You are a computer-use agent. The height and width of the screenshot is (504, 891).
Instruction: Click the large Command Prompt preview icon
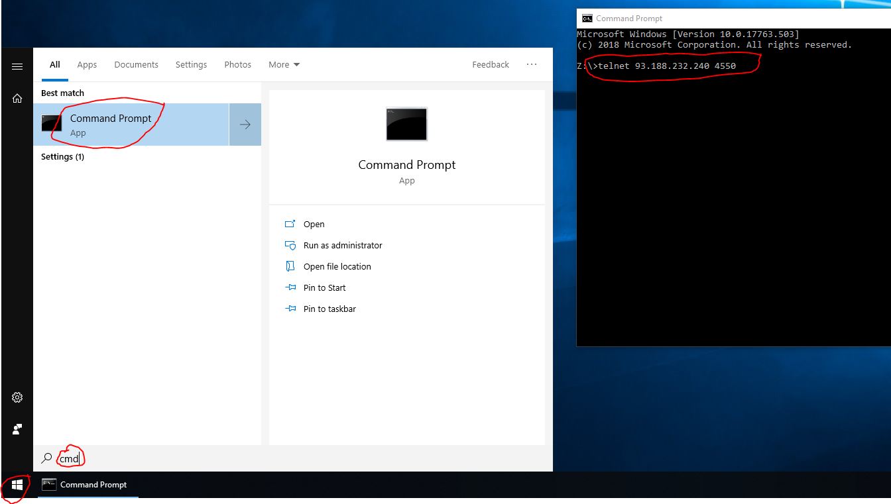[x=406, y=124]
